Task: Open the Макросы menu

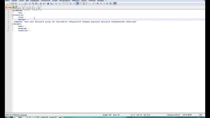Action: [x=76, y=1]
